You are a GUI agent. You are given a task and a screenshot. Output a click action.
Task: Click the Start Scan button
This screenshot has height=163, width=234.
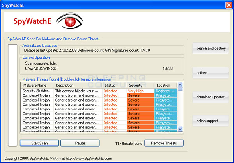[x=39, y=143]
